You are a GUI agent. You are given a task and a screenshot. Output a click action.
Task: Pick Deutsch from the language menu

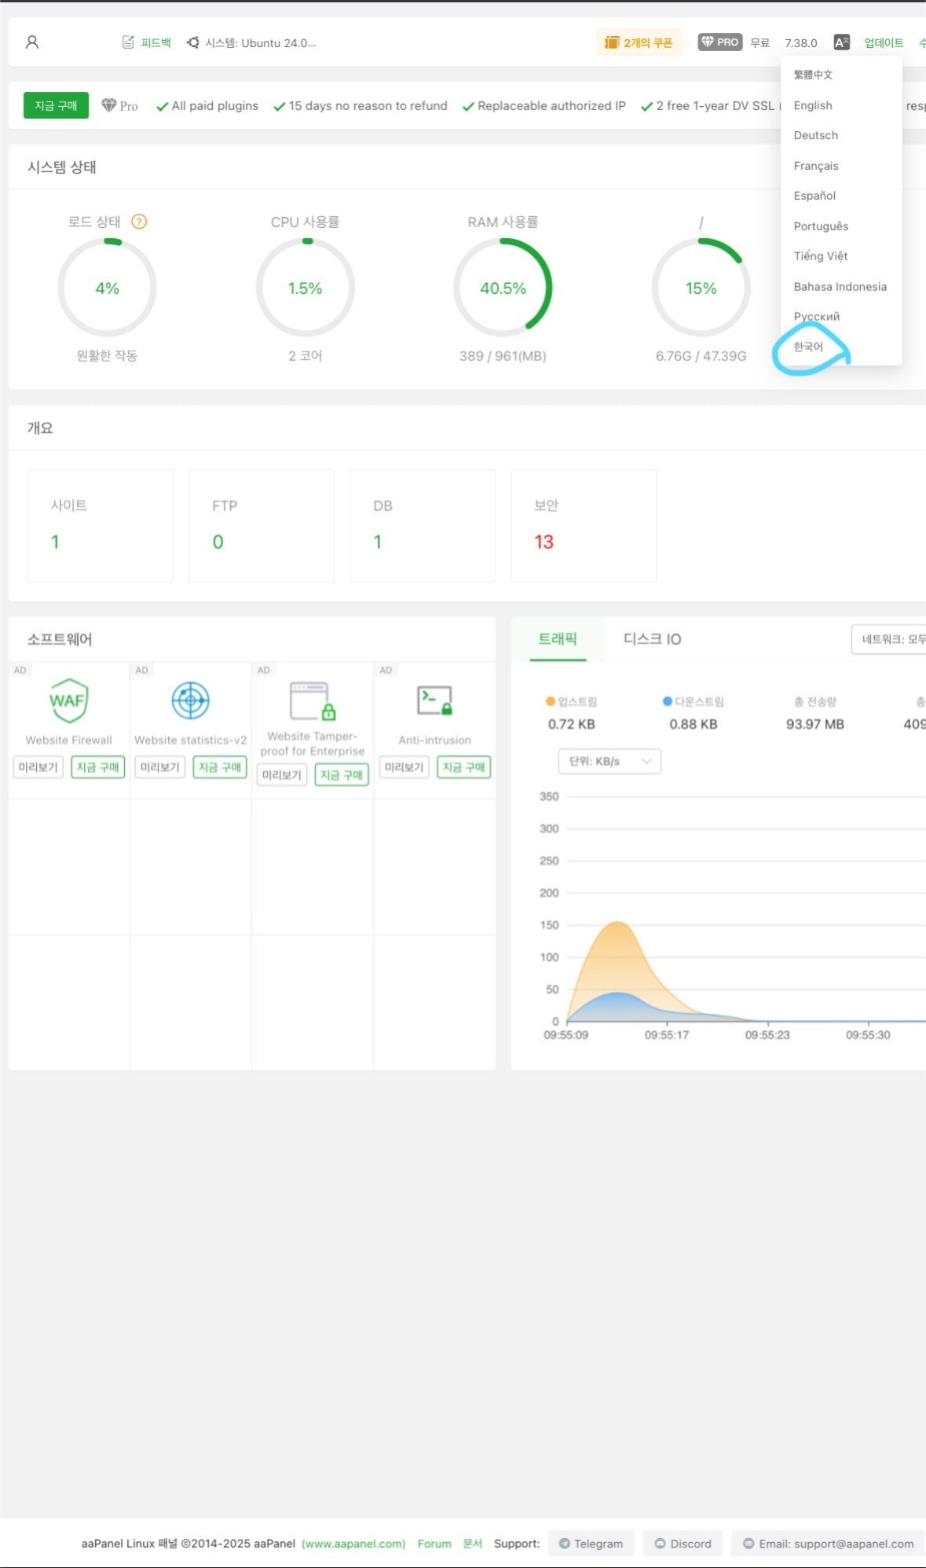tap(815, 135)
